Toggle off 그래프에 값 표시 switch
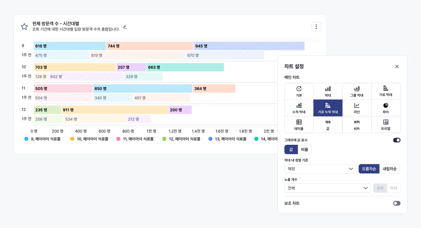 pyautogui.click(x=396, y=140)
